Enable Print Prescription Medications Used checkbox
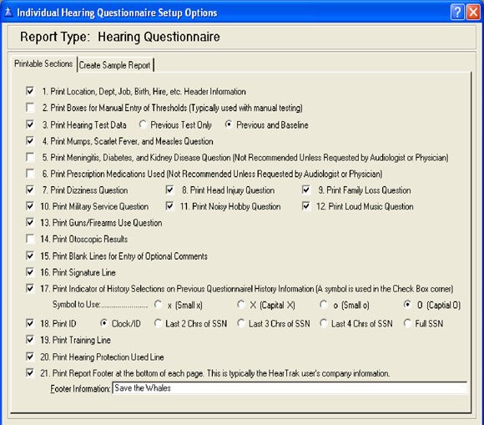 [x=30, y=174]
